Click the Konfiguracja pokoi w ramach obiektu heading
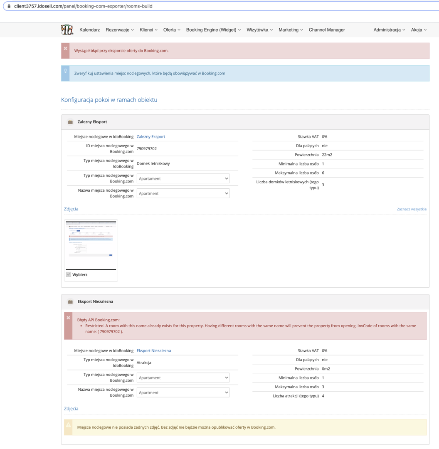Viewport: 439px width, 449px height. [109, 100]
